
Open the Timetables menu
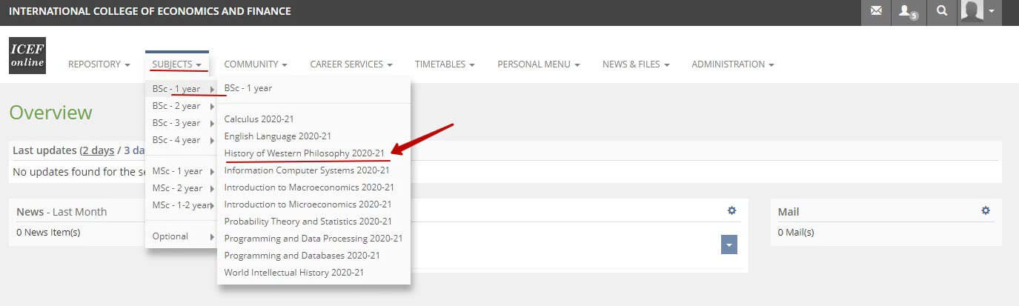pyautogui.click(x=444, y=64)
